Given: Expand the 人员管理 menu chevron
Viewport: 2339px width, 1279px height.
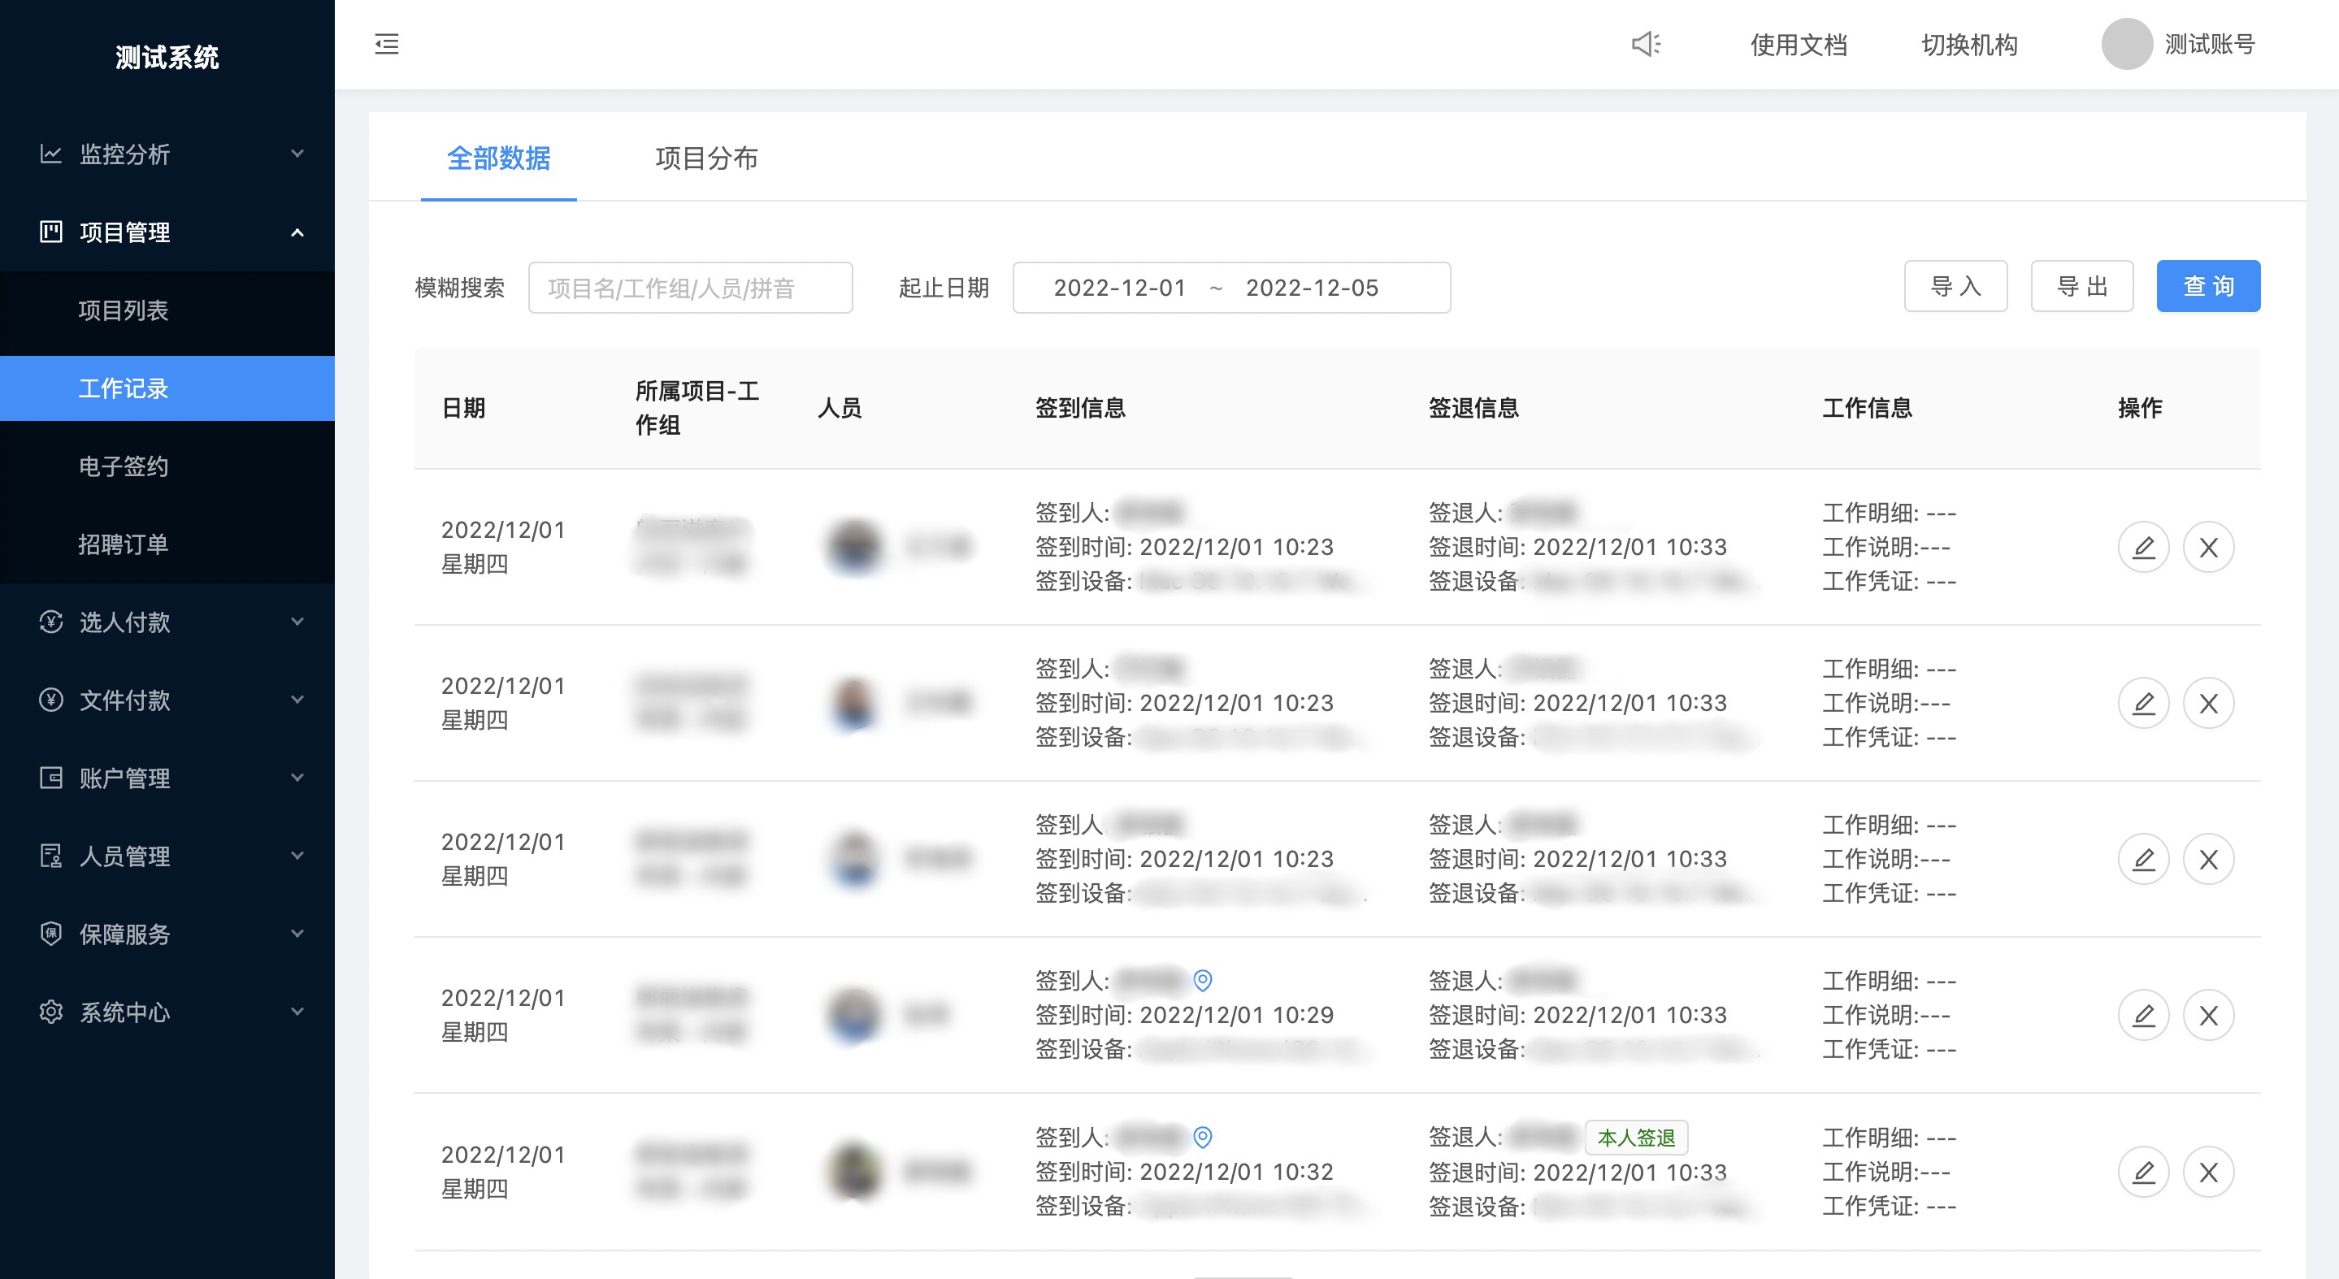Looking at the screenshot, I should click(x=297, y=856).
